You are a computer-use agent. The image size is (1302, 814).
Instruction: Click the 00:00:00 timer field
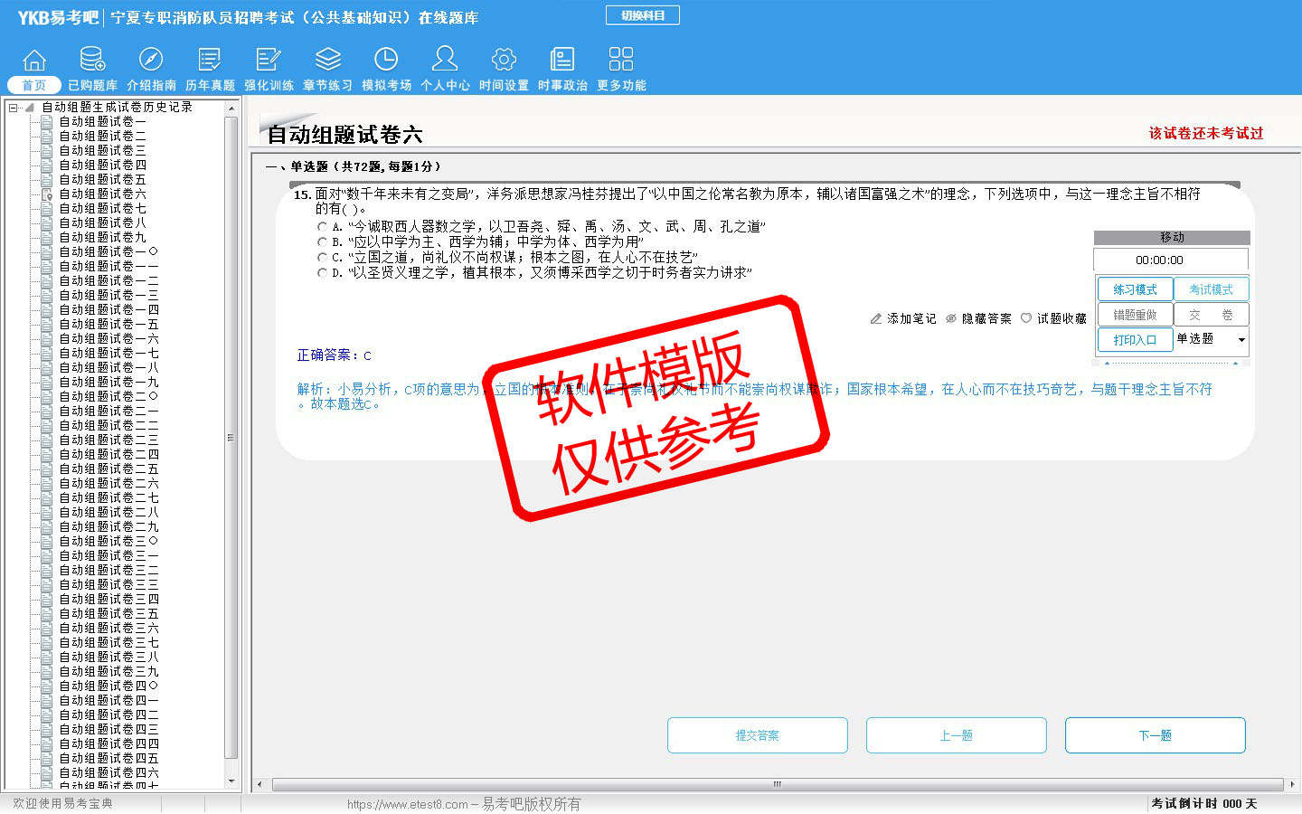coord(1171,260)
